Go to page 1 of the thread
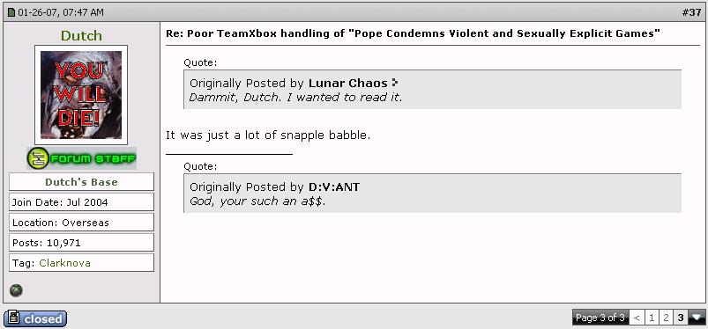 (x=651, y=318)
